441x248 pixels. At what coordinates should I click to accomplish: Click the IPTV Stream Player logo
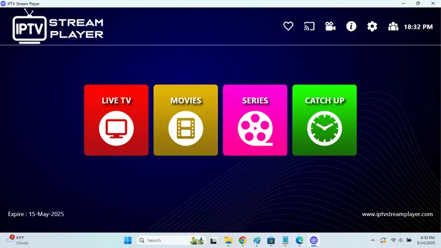click(58, 27)
